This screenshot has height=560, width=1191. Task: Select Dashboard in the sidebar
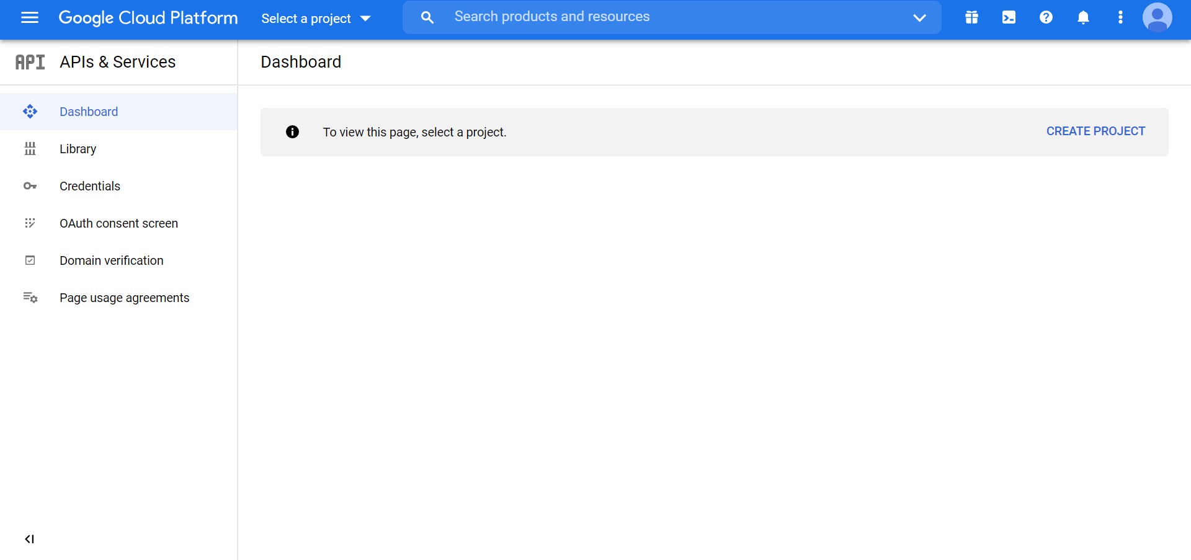[118, 112]
